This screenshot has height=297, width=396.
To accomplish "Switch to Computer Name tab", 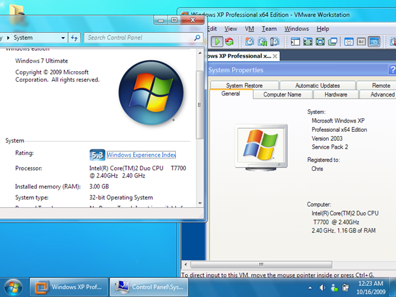I will pyautogui.click(x=282, y=95).
